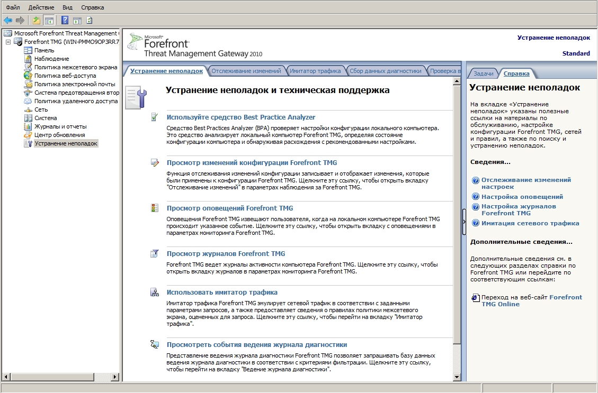The width and height of the screenshot is (598, 393).
Task: Click the blue Help question mark icon
Action: click(x=65, y=20)
